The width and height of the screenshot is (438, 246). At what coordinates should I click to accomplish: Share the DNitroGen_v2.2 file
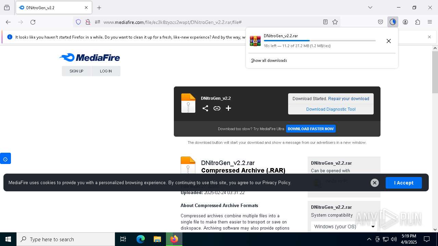pos(205,108)
